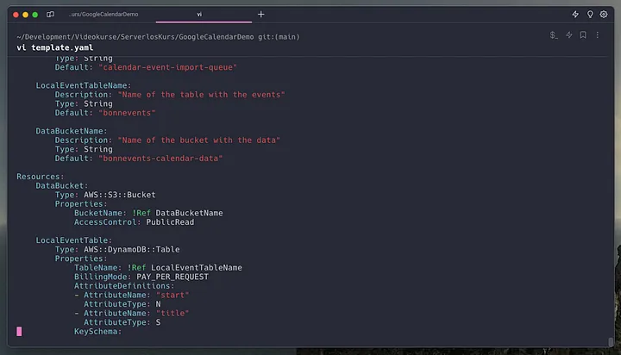Switch to the GoogleCalendarDemo tab

tap(103, 15)
